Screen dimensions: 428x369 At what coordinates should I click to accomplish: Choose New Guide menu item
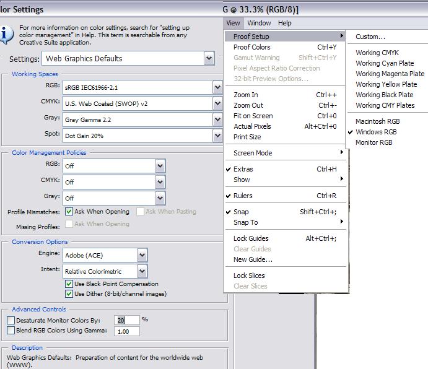[x=285, y=259]
